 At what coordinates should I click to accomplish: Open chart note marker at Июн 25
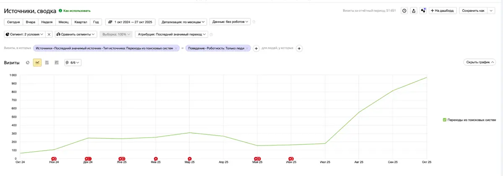pos(291,159)
